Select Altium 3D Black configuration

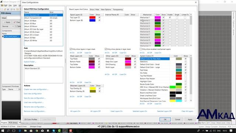tap(44, 21)
